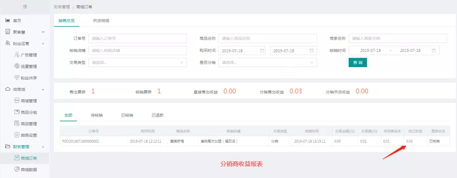The image size is (457, 178).
Task: Click the 查询 search button
Action: pyautogui.click(x=358, y=62)
